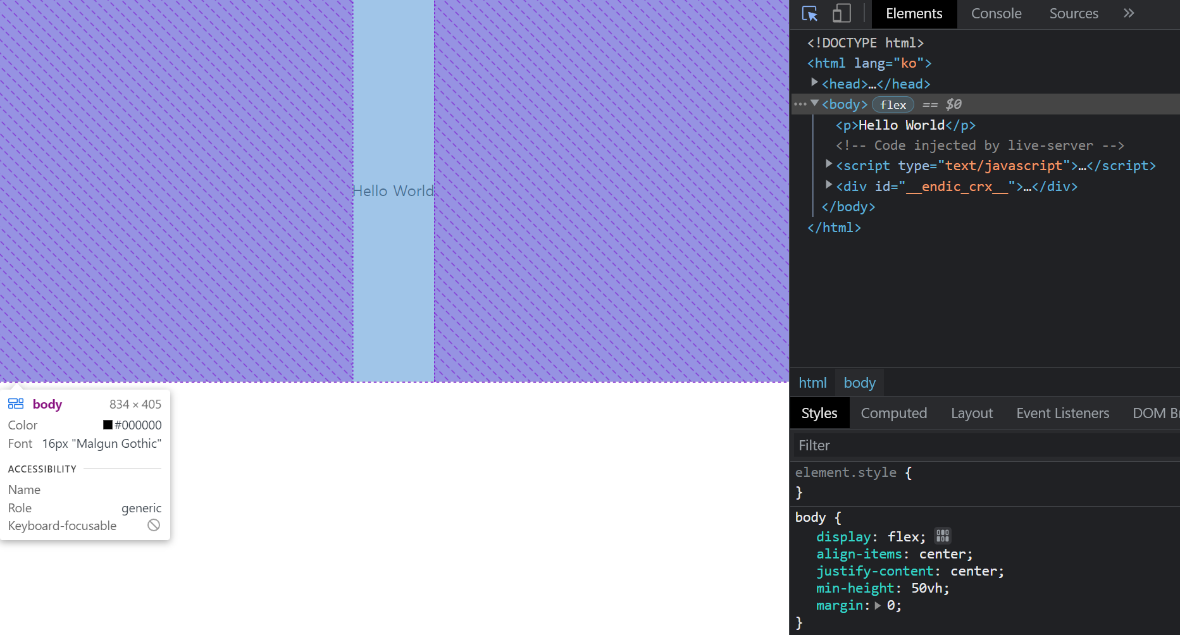Select html in the breadcrumb bar
This screenshot has height=635, width=1180.
pyautogui.click(x=812, y=383)
